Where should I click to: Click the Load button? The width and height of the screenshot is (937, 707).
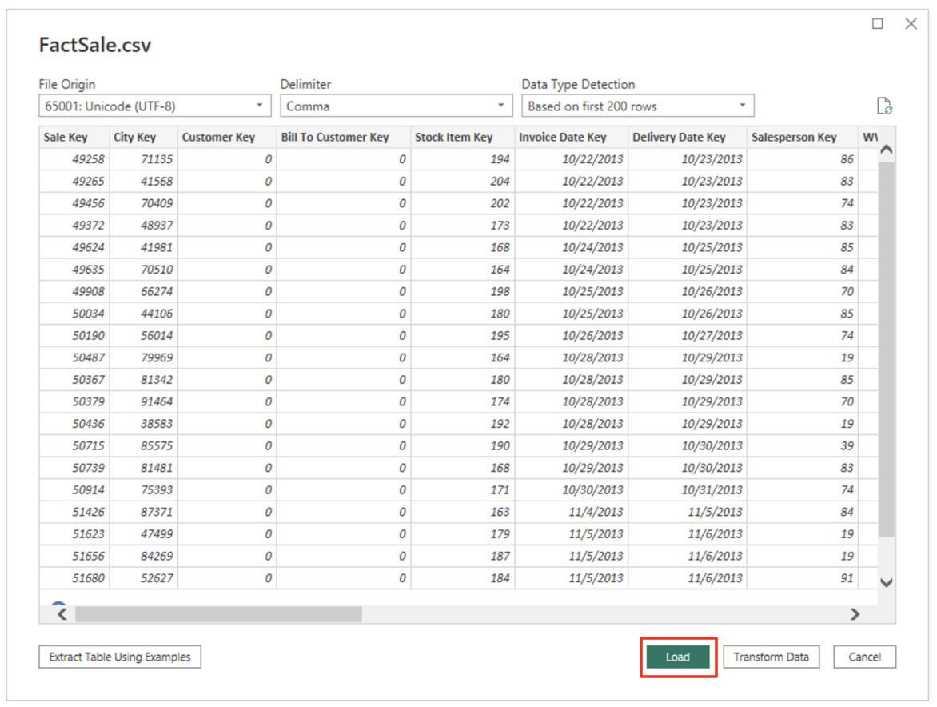pos(678,657)
